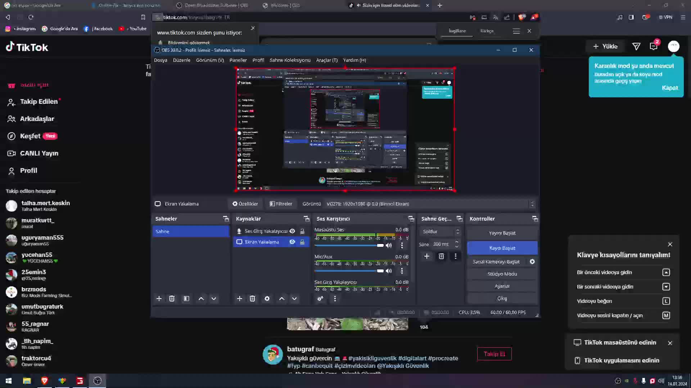Open File Explorer from taskbar
The width and height of the screenshot is (691, 388).
[x=27, y=381]
